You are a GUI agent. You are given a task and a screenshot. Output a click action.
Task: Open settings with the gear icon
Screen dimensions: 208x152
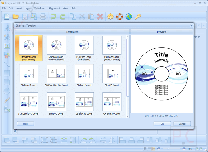[x=110, y=17]
